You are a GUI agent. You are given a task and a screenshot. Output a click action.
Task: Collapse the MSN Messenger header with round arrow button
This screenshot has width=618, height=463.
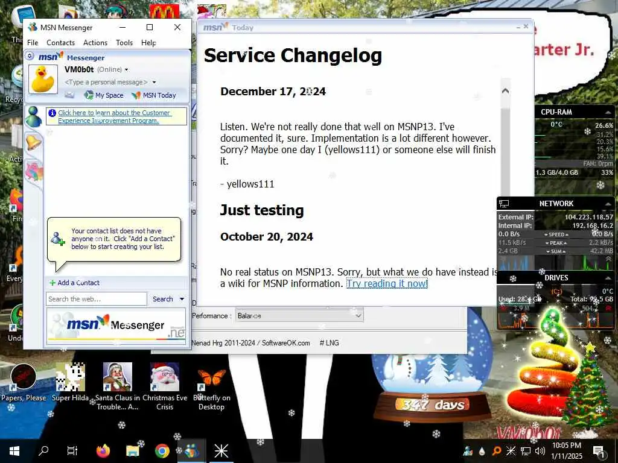[30, 56]
